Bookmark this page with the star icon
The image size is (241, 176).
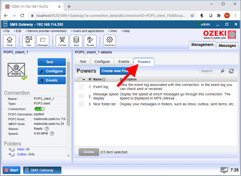(192, 16)
